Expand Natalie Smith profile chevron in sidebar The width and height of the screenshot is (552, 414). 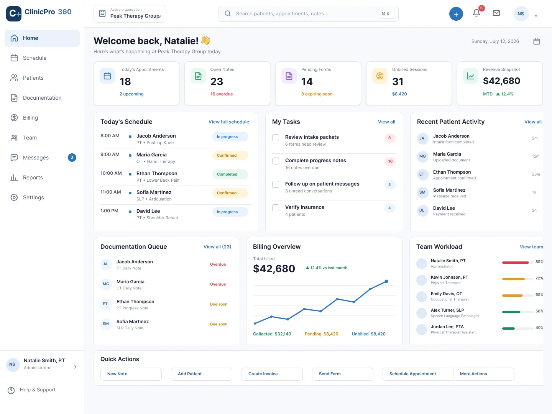[75, 367]
